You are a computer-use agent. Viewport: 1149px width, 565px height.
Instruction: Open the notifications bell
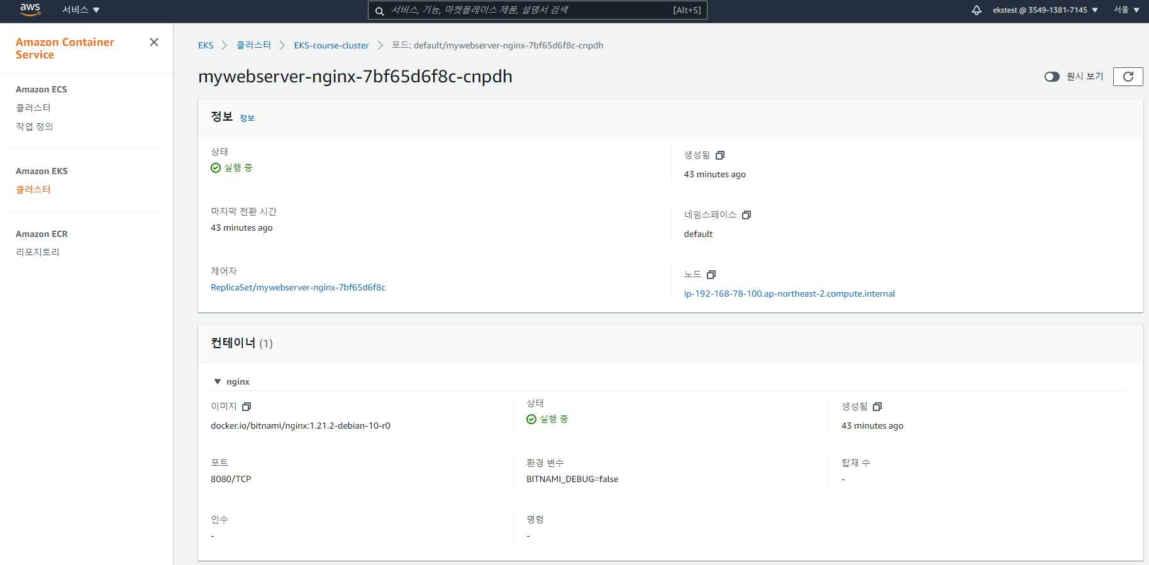point(977,10)
